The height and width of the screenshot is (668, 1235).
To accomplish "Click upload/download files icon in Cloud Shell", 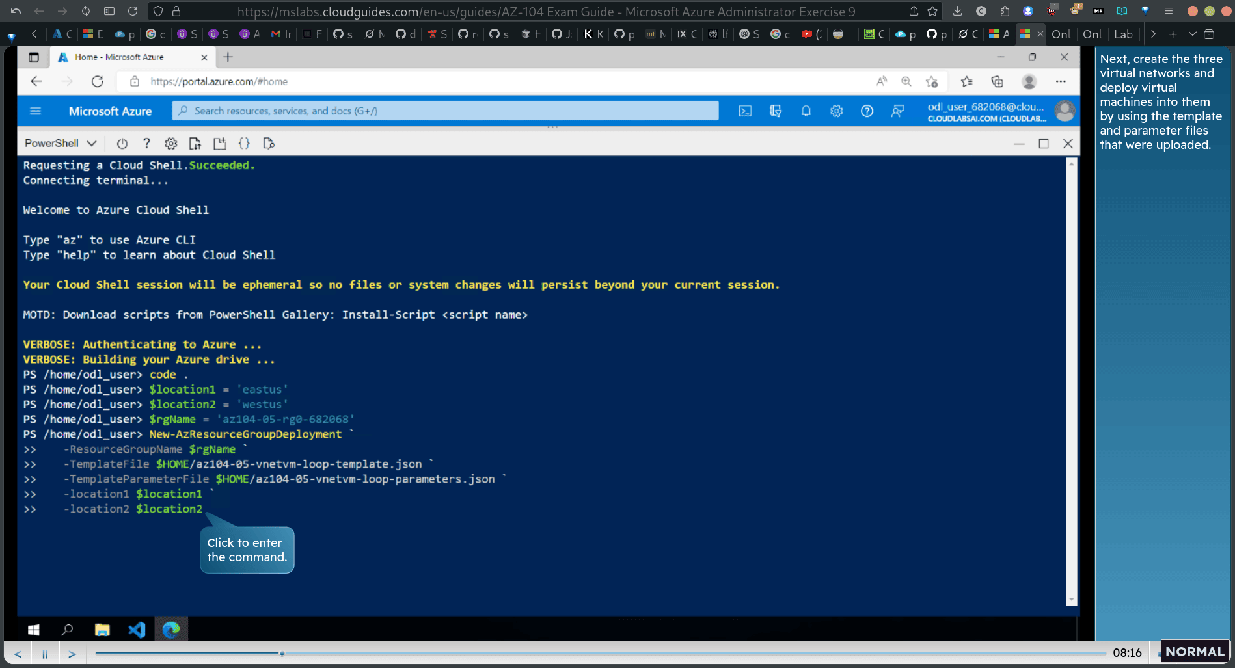I will [195, 143].
